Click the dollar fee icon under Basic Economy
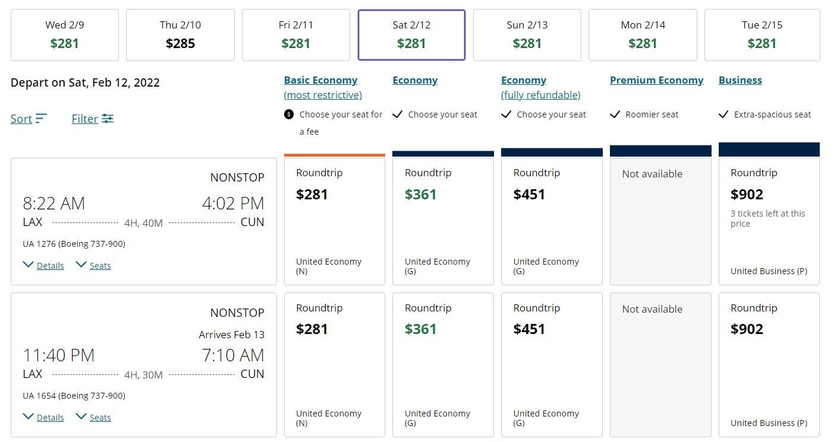Image resolution: width=837 pixels, height=442 pixels. tap(289, 115)
